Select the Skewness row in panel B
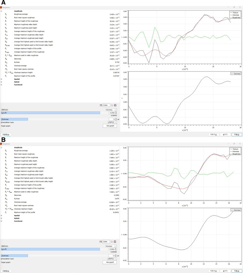 coord(60,195)
